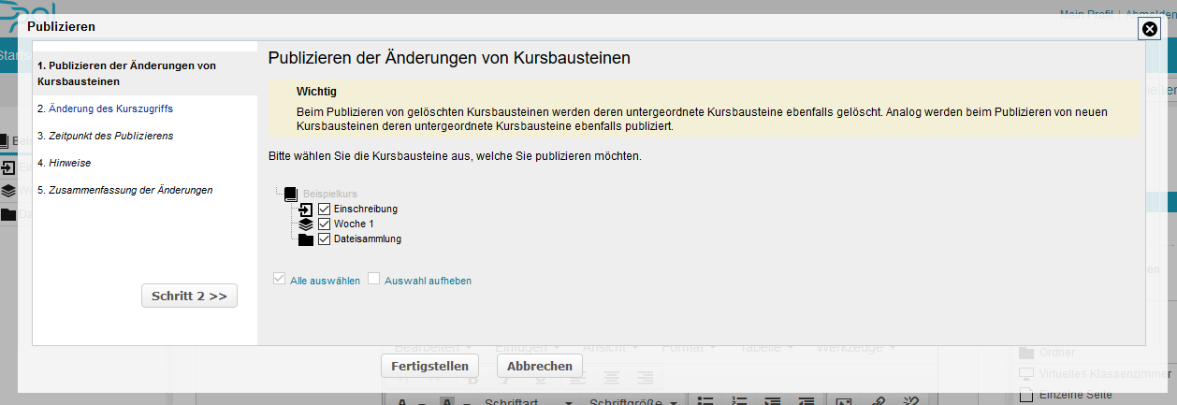Screen dimensions: 1177x405
Task: Toggle the Woche 1 checkbox
Action: [325, 224]
